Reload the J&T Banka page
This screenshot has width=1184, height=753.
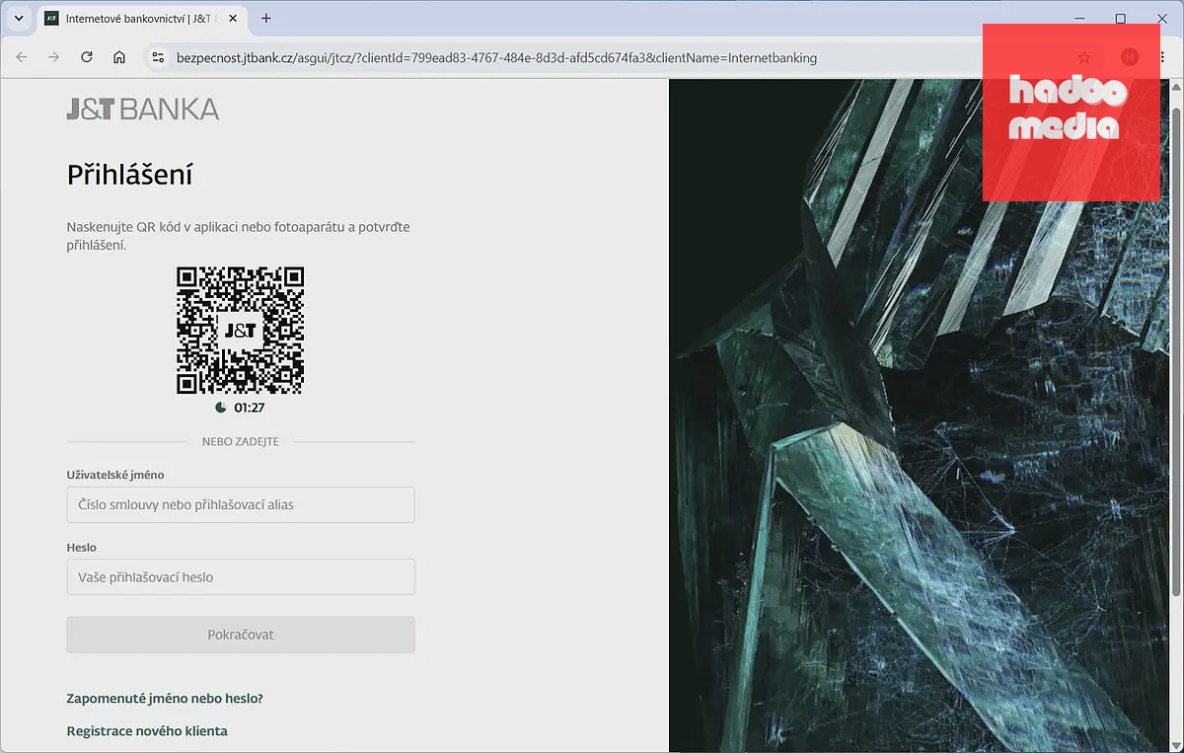pyautogui.click(x=87, y=57)
